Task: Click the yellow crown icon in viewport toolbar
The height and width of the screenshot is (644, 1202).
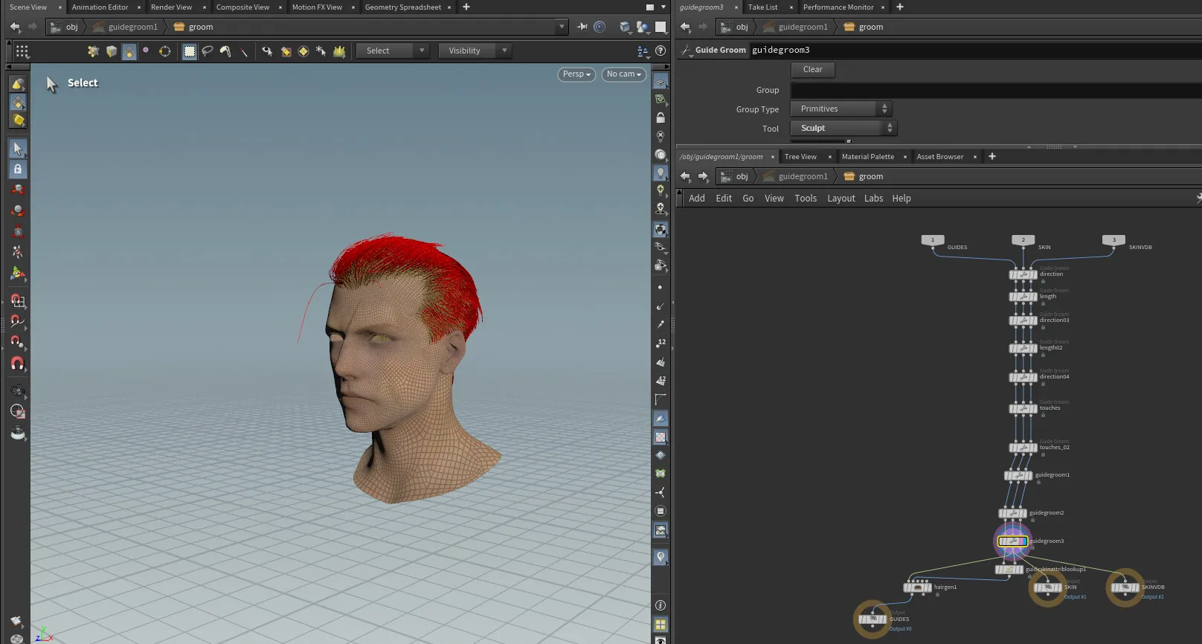Action: 339,51
